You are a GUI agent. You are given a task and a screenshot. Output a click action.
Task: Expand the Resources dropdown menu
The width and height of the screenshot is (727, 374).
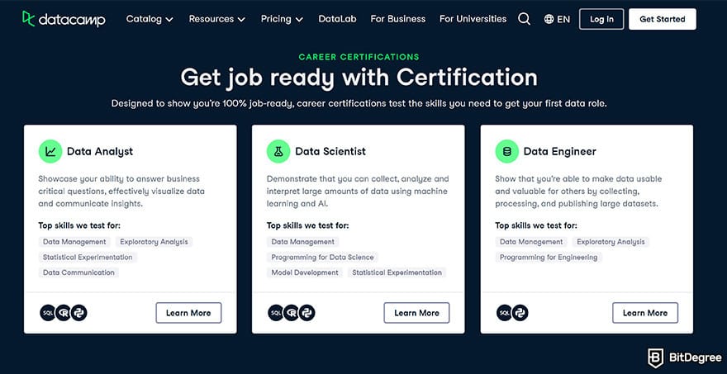tap(216, 19)
